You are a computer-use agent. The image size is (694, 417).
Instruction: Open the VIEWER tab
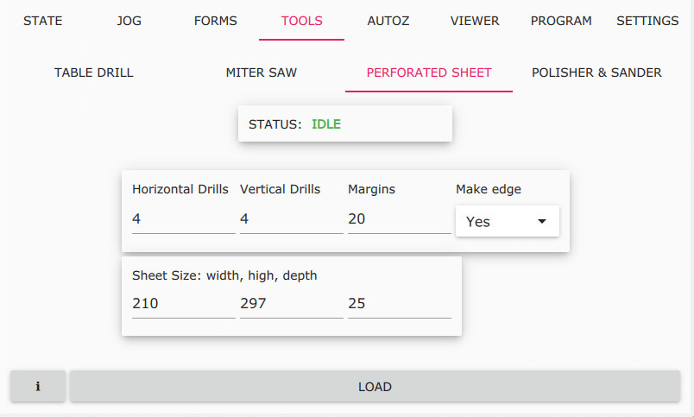(474, 21)
